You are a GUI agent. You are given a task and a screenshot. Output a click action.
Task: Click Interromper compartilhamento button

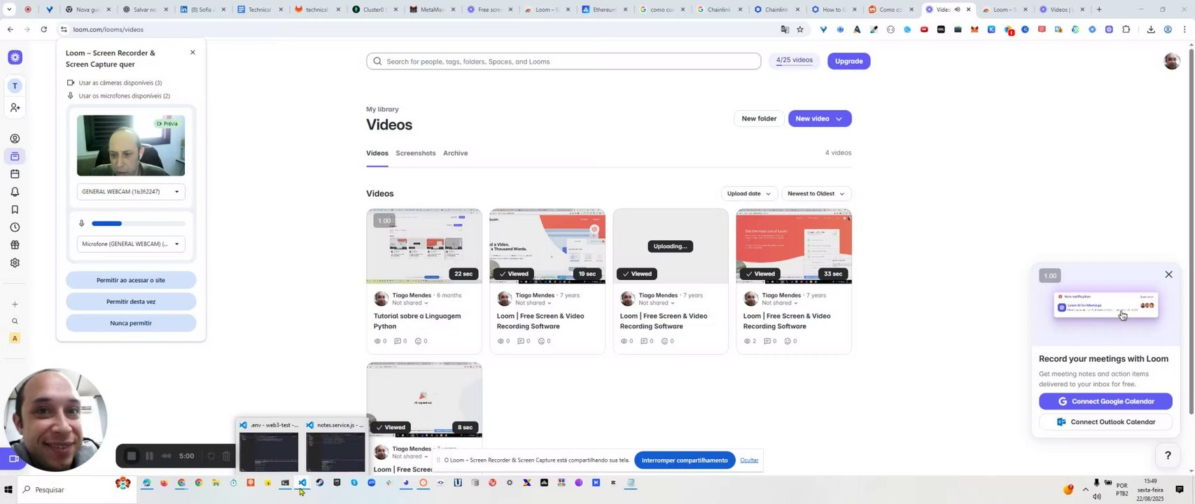point(685,461)
